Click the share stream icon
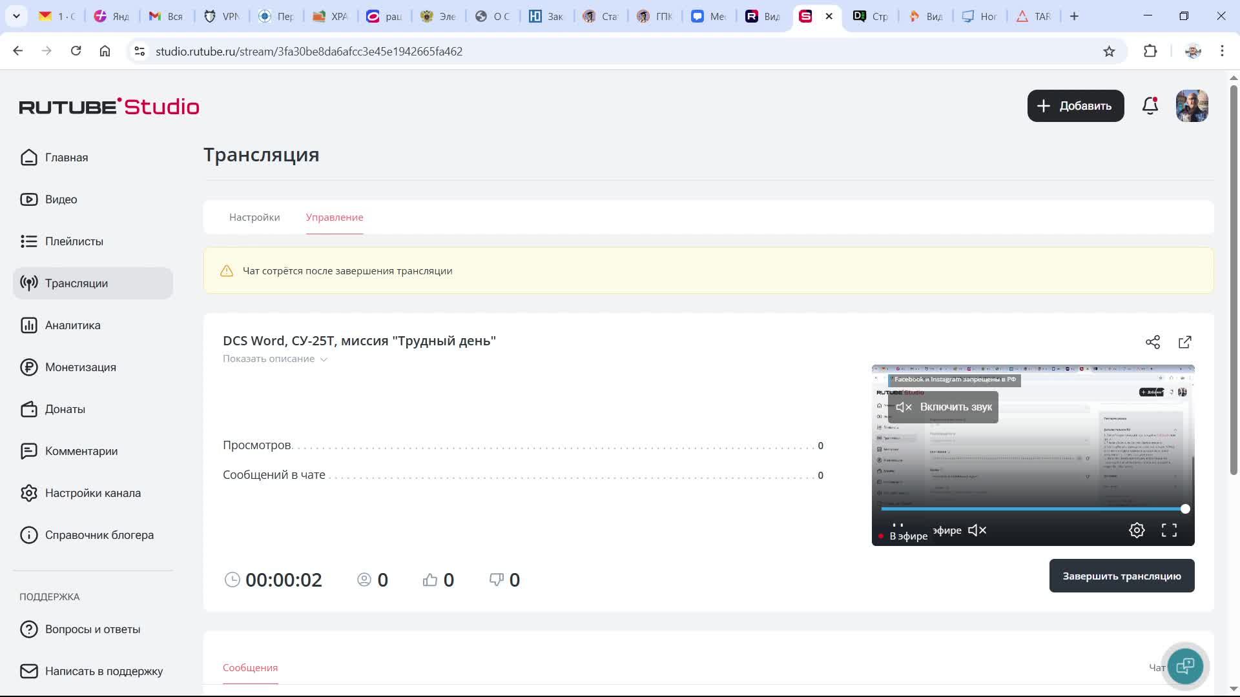Viewport: 1240px width, 697px height. tap(1153, 342)
